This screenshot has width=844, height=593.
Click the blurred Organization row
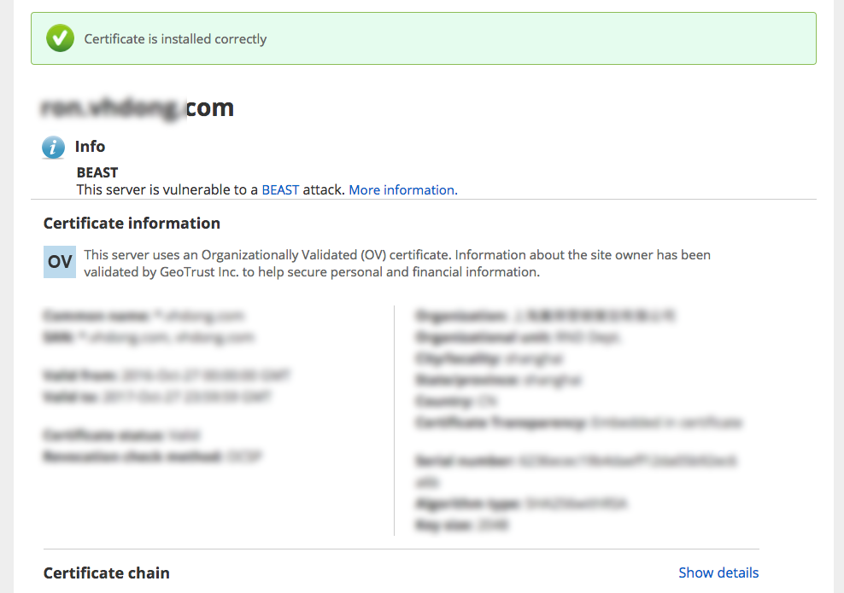(x=546, y=316)
